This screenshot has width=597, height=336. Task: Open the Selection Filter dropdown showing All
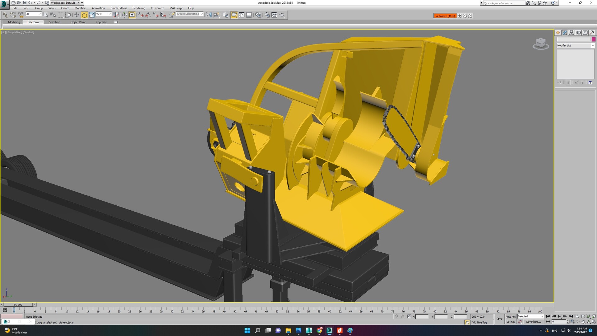click(x=33, y=14)
